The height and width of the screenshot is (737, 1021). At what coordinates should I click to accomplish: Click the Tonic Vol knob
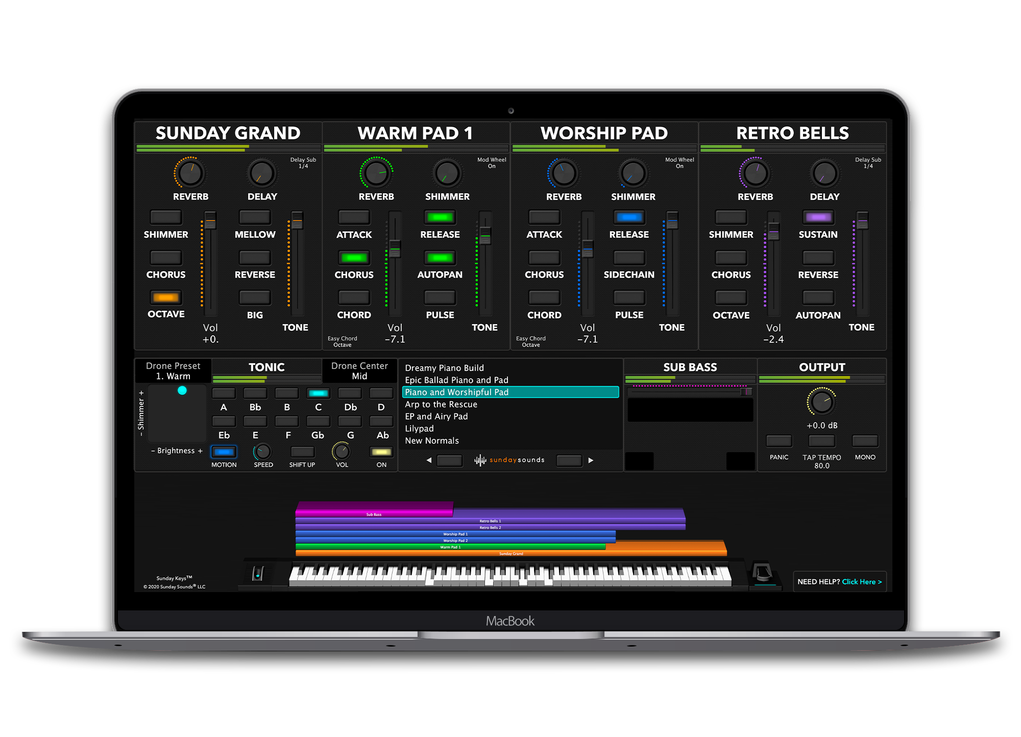point(342,452)
